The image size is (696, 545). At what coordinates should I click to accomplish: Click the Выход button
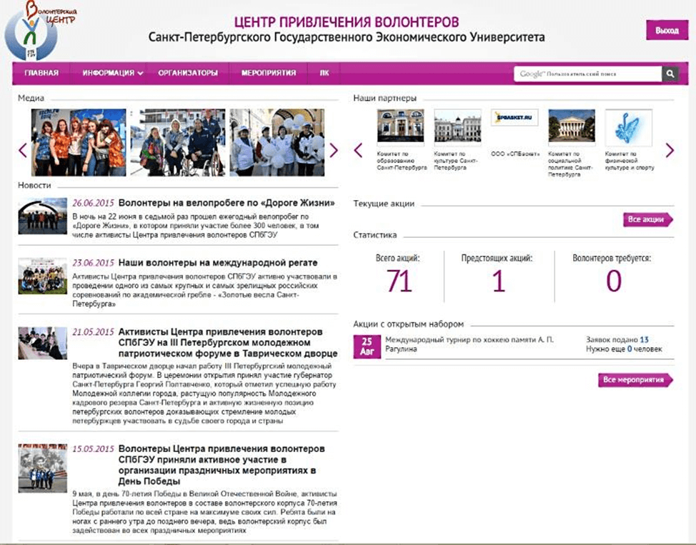pyautogui.click(x=667, y=30)
